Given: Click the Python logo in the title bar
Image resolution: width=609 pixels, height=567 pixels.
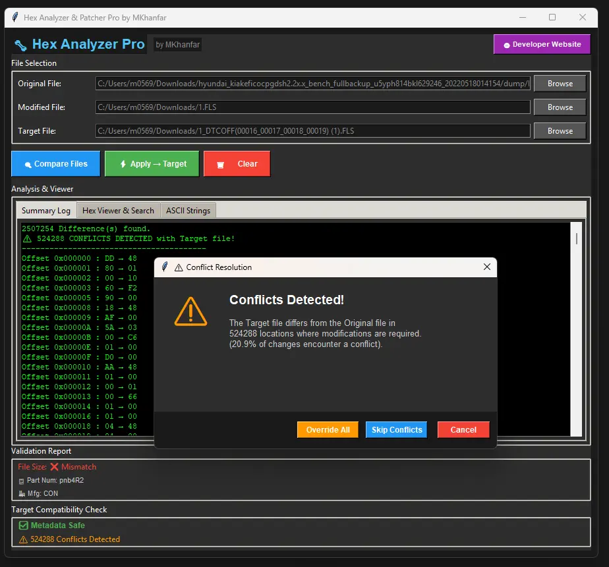Looking at the screenshot, I should click(x=14, y=17).
